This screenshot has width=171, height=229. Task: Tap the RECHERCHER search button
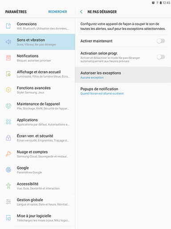(57, 12)
